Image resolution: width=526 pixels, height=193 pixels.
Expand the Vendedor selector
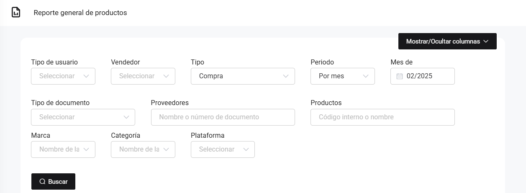pos(143,76)
